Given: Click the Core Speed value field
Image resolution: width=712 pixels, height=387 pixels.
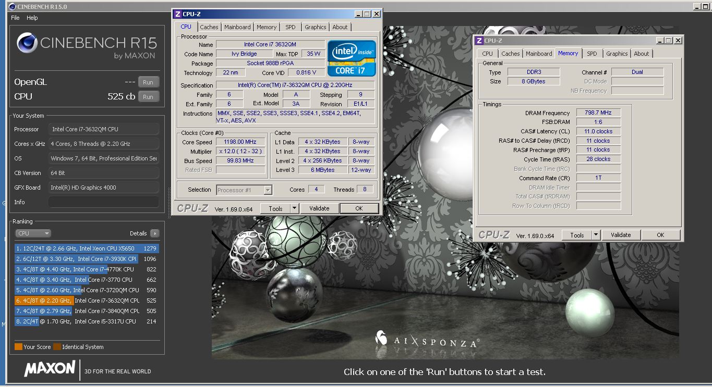Looking at the screenshot, I should point(240,142).
